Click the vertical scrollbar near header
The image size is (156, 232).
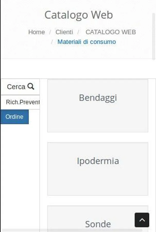coord(154,36)
